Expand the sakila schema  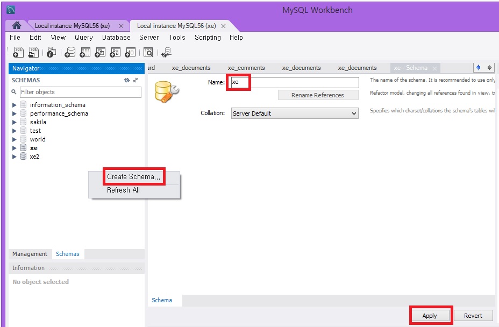pyautogui.click(x=13, y=122)
